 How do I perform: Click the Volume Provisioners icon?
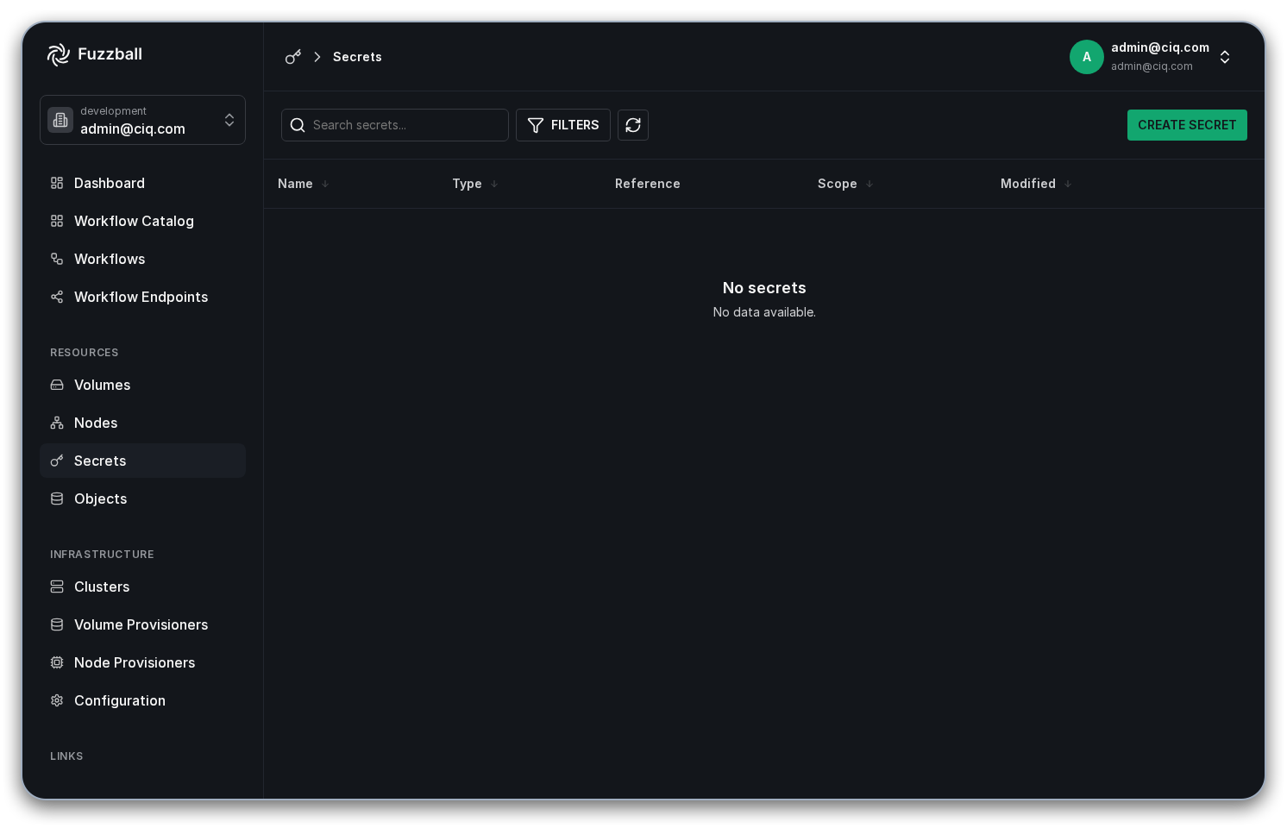(57, 624)
